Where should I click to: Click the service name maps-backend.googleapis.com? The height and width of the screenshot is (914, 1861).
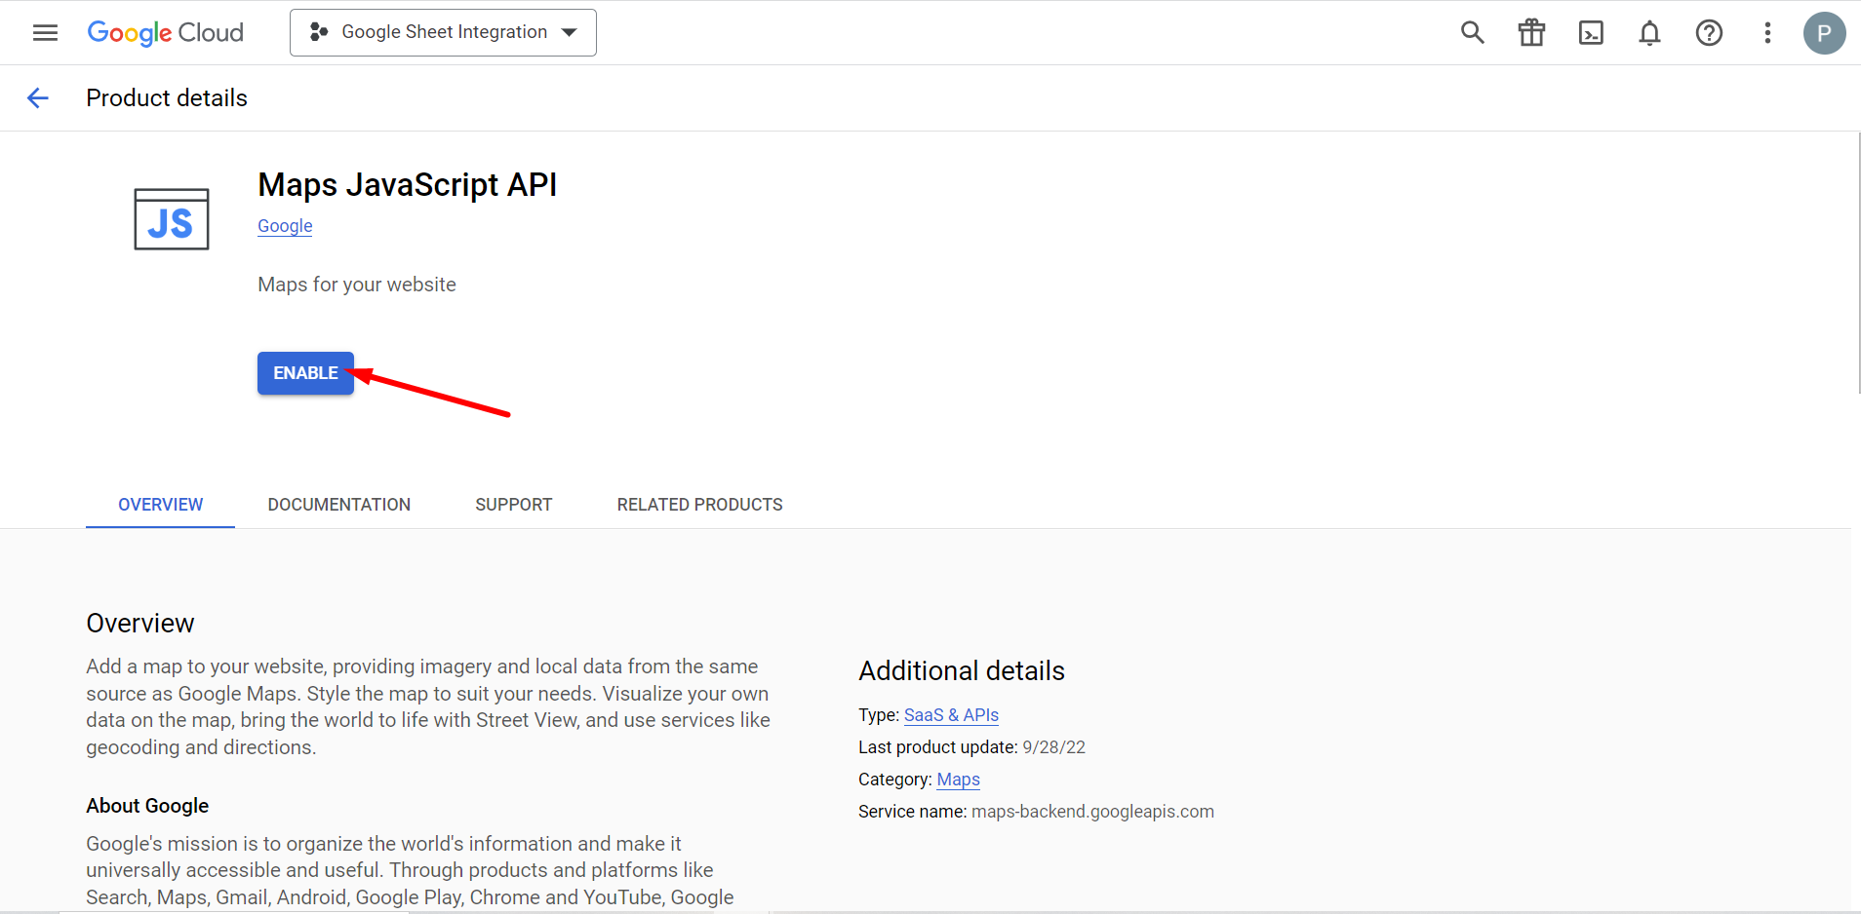pyautogui.click(x=1092, y=812)
